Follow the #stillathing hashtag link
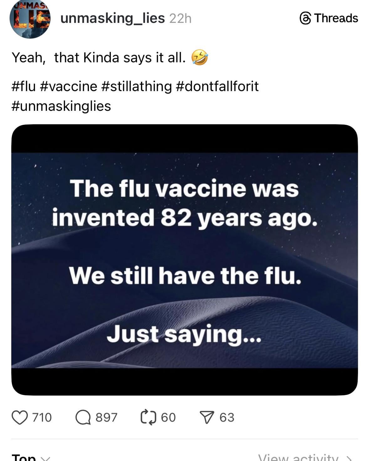The width and height of the screenshot is (369, 461). (137, 86)
